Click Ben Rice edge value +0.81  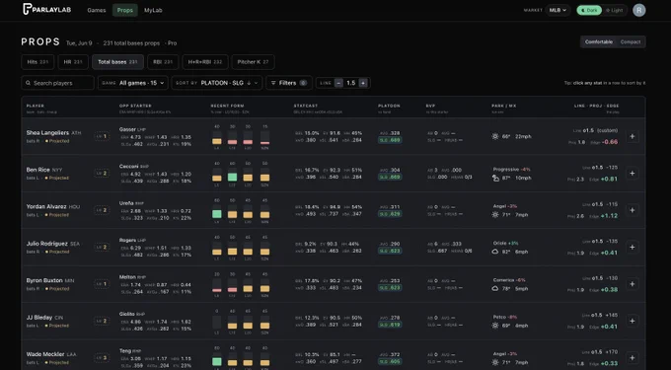(x=609, y=179)
